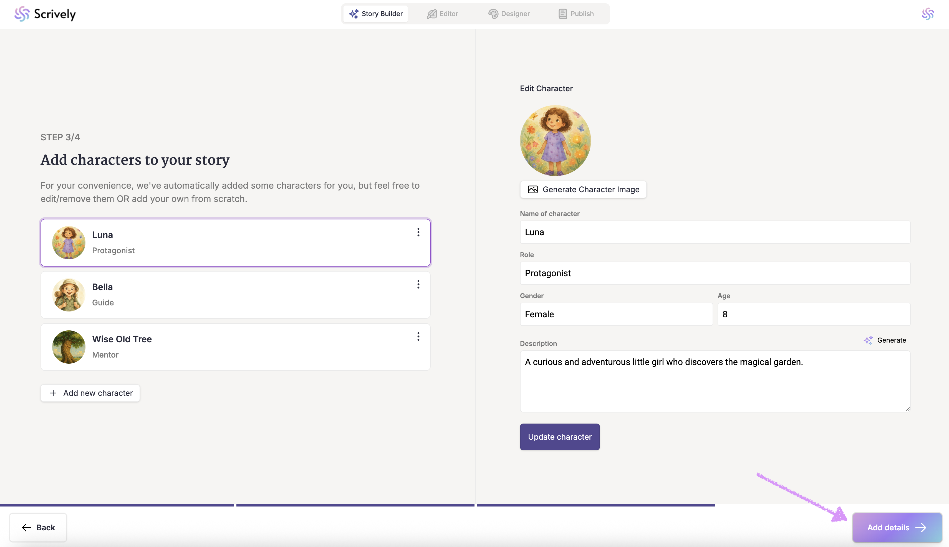The height and width of the screenshot is (547, 949).
Task: Select Bella's avatar thumbnail
Action: (x=69, y=295)
